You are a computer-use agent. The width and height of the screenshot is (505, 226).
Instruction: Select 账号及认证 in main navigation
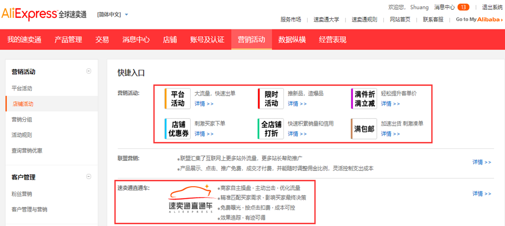tap(208, 40)
